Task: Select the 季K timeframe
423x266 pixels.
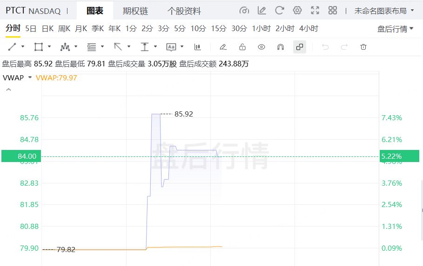Action: [98, 28]
